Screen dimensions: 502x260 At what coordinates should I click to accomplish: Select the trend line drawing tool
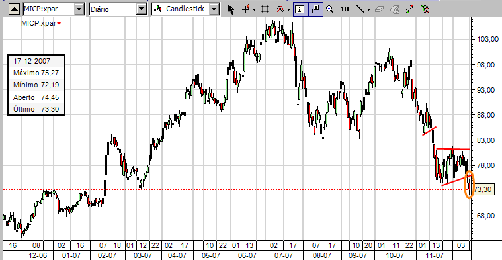361,9
